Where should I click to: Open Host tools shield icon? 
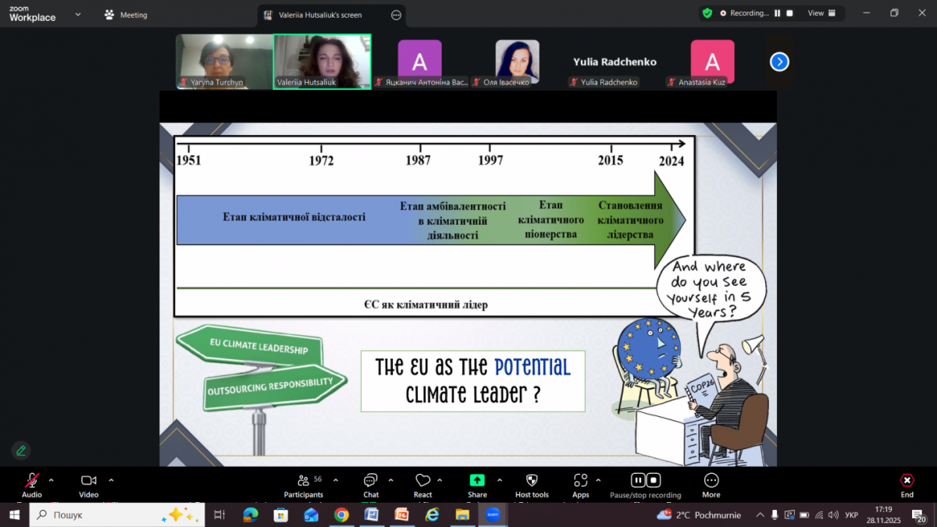pos(532,480)
